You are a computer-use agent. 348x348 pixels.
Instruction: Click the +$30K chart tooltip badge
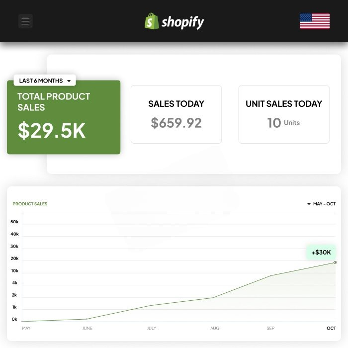(x=321, y=252)
